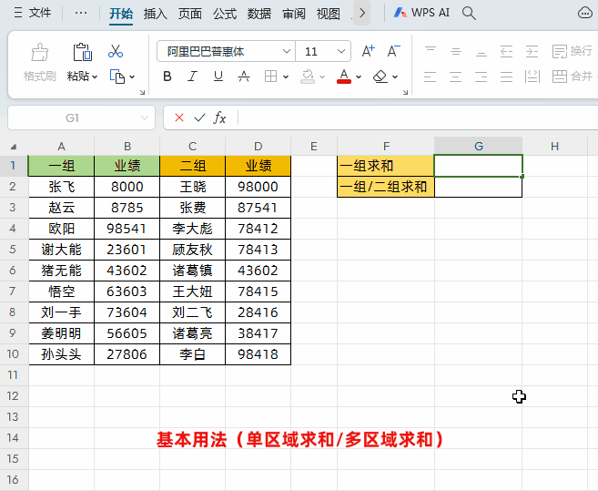The width and height of the screenshot is (598, 491).
Task: Open the more options ellipsis menu
Action: (80, 13)
